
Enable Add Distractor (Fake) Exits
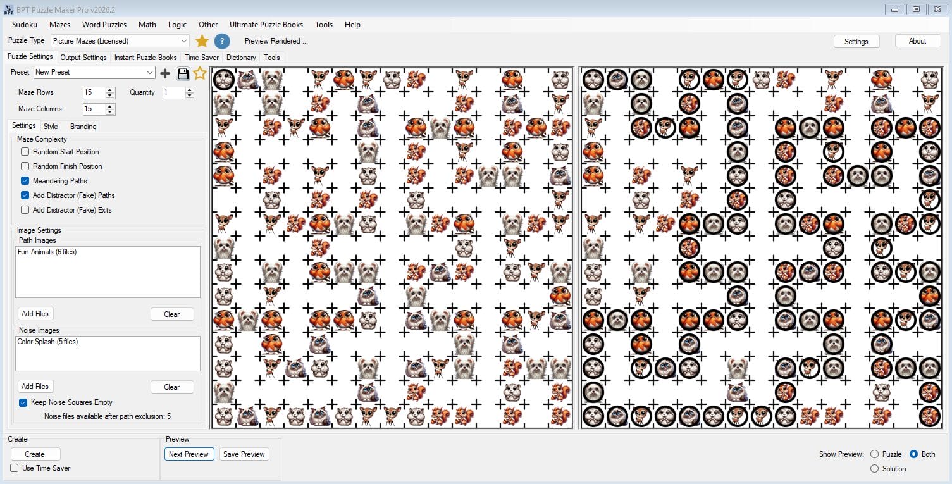(25, 210)
